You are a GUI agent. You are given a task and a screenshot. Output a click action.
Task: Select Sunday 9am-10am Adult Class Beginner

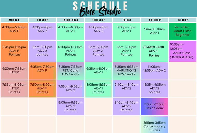coord(183,31)
